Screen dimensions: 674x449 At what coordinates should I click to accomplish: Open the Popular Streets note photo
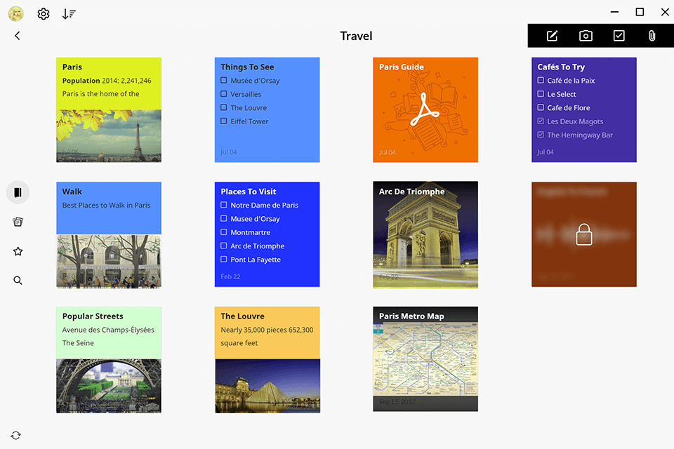(109, 386)
